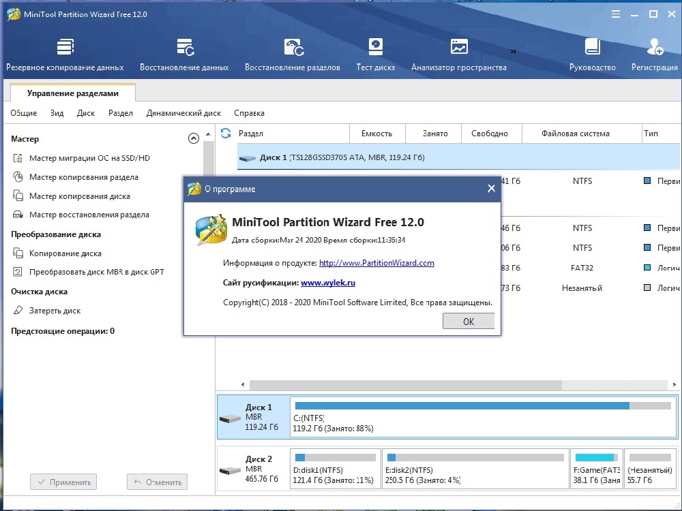This screenshot has height=511, width=682.
Task: Launch Мастер копирования диска wizard
Action: pos(72,196)
